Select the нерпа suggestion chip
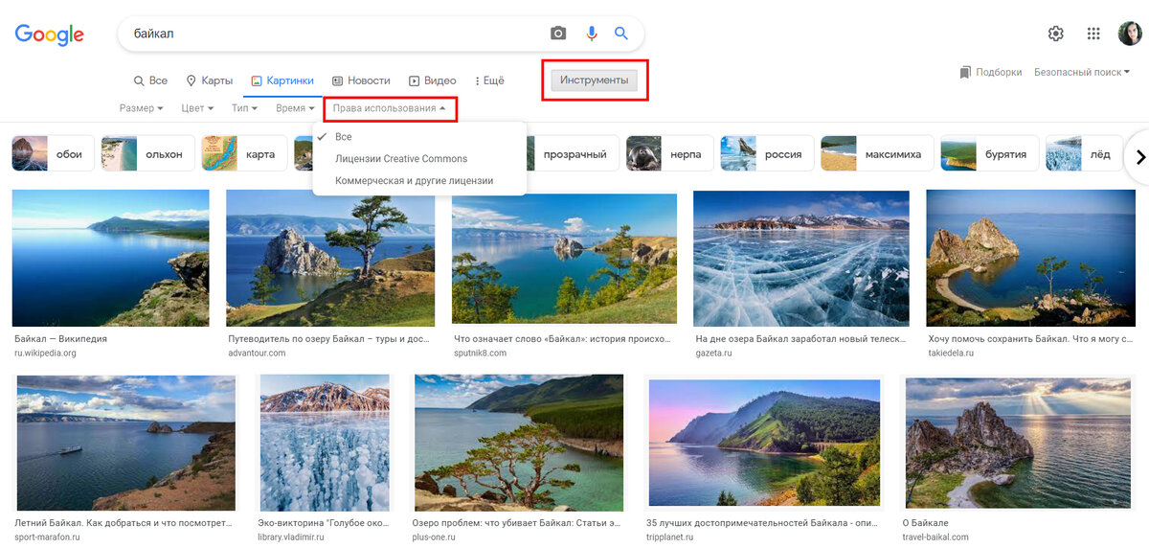The width and height of the screenshot is (1149, 548). (670, 153)
